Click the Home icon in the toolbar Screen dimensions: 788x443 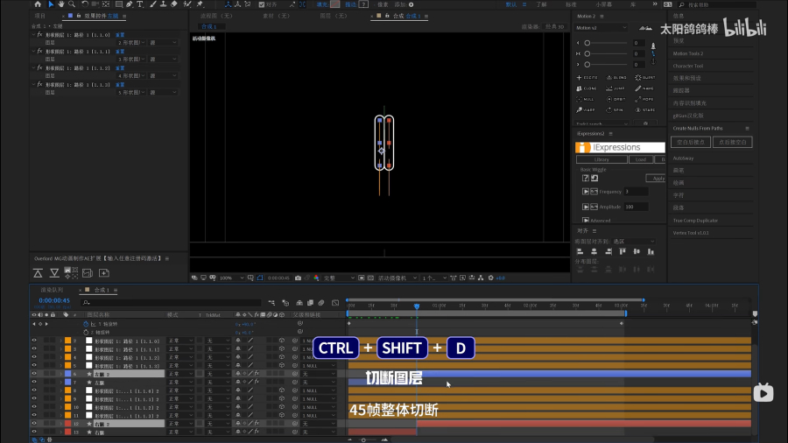[38, 4]
